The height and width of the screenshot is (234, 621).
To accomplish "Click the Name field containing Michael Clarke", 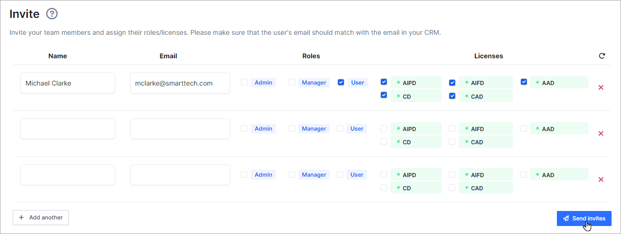I will (67, 83).
